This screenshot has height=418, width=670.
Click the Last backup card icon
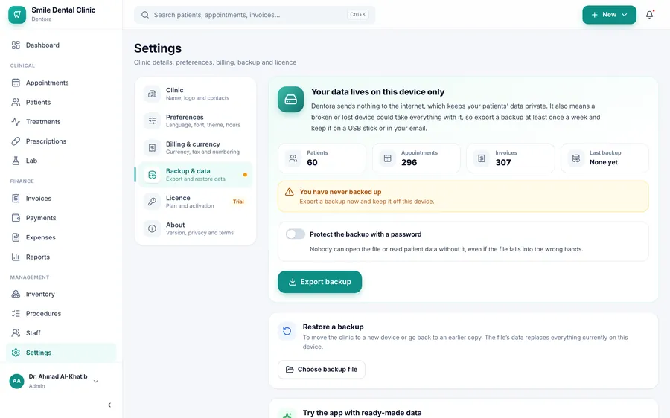pyautogui.click(x=576, y=158)
